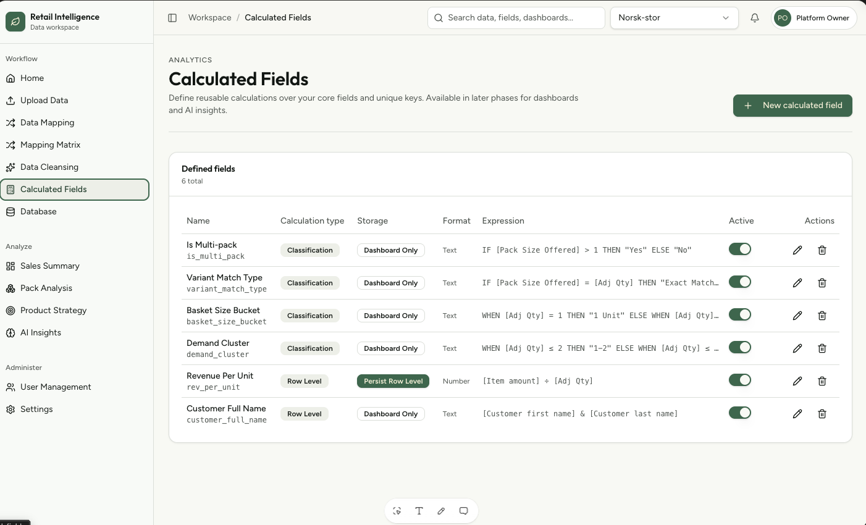Click the search magnifier icon
Image resolution: width=866 pixels, height=525 pixels.
tap(439, 18)
